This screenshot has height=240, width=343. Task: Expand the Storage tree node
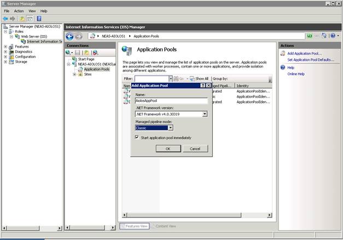[5, 61]
